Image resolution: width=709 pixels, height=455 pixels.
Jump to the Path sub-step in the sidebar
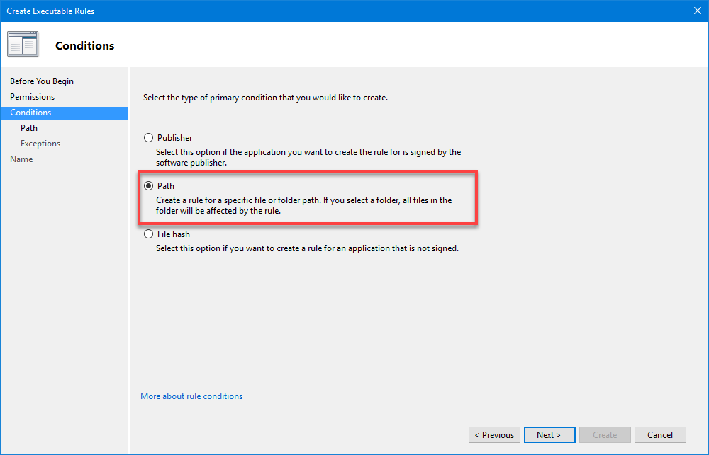(x=29, y=128)
